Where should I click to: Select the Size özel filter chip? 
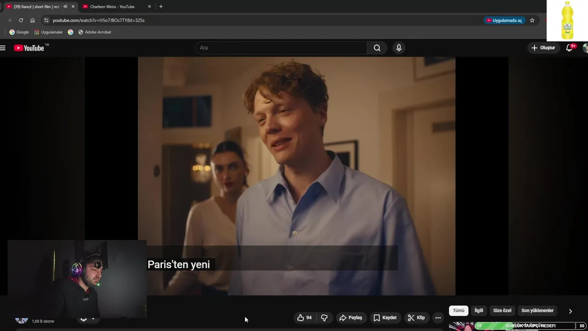pyautogui.click(x=502, y=311)
